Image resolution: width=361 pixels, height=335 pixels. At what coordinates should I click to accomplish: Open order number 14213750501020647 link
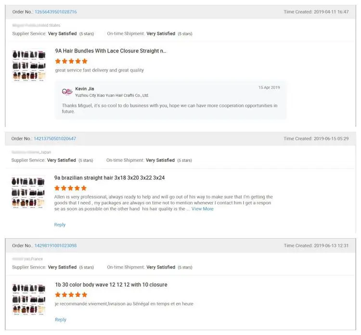(55, 138)
